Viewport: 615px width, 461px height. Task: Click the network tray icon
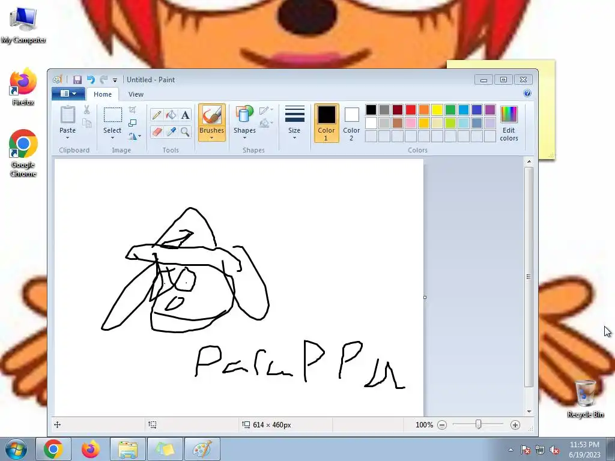[x=540, y=450]
